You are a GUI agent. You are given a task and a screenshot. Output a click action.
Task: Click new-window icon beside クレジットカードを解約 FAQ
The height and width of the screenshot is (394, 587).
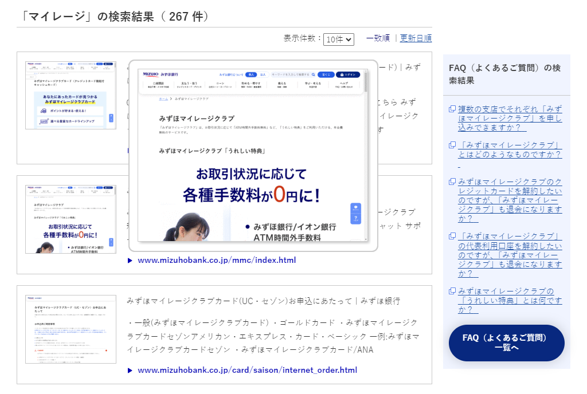tap(452, 182)
